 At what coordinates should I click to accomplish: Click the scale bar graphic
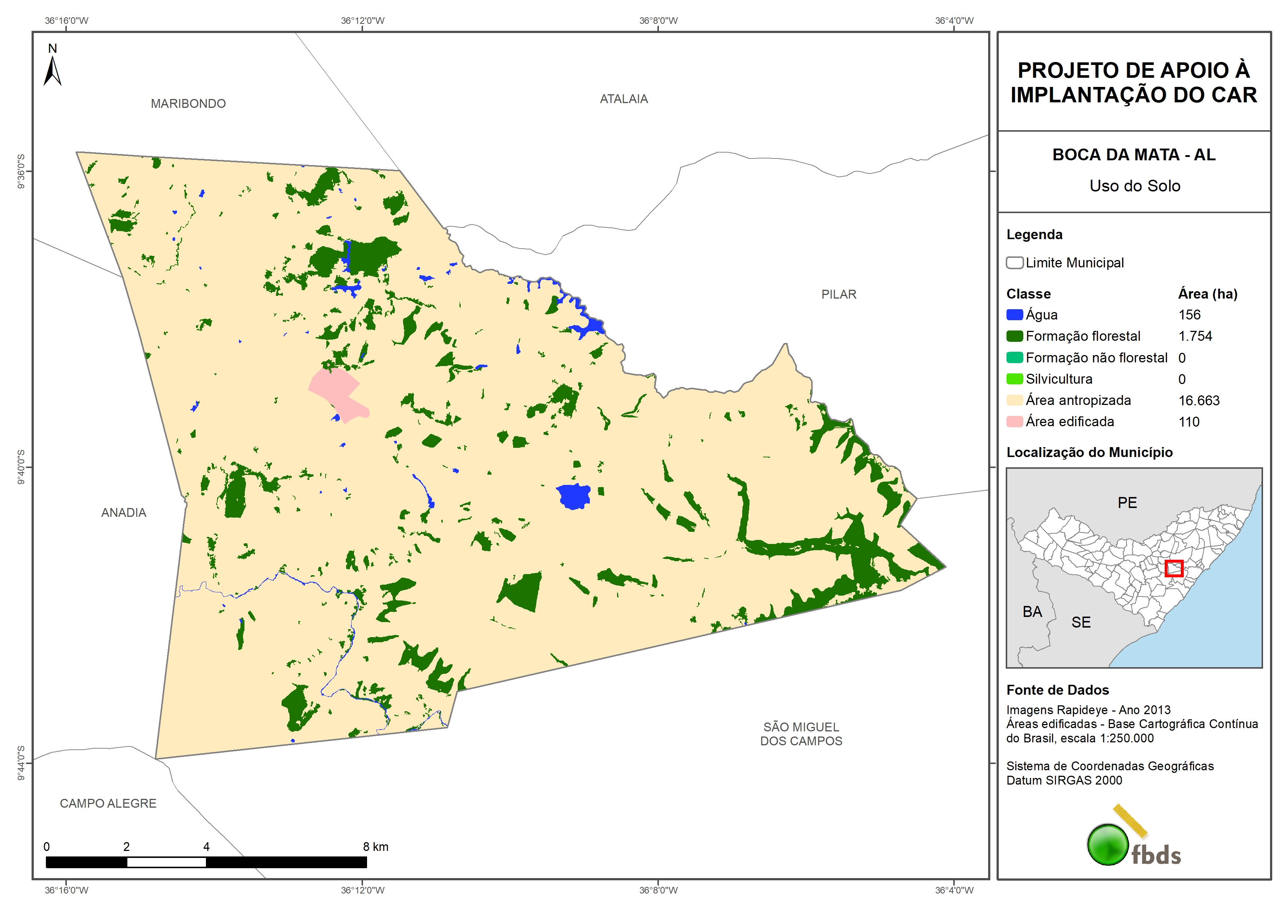coord(206,862)
